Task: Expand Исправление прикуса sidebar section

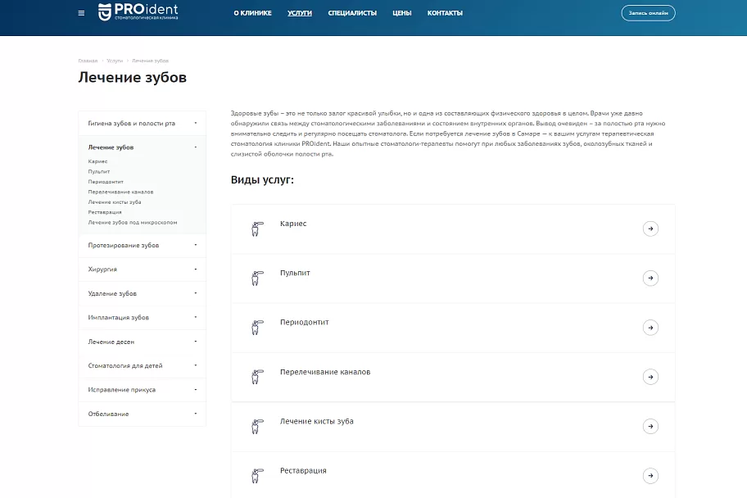Action: tap(195, 389)
